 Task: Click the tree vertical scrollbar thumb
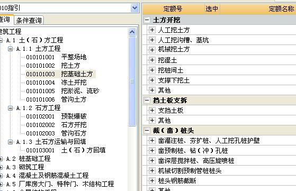tap(132, 81)
